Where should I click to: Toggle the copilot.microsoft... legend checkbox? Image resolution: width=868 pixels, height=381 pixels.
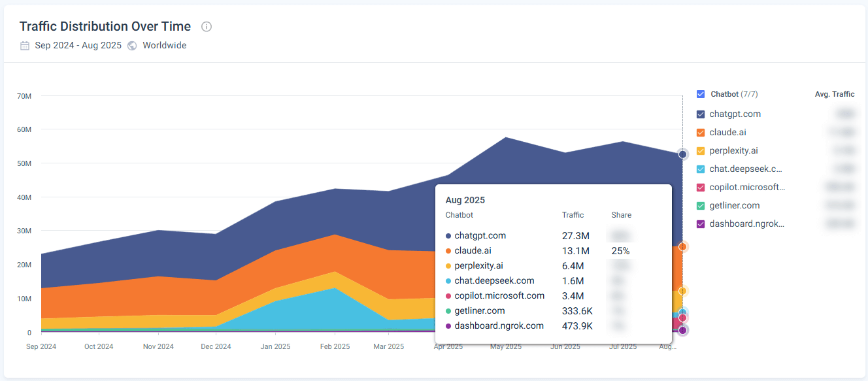pyautogui.click(x=701, y=188)
